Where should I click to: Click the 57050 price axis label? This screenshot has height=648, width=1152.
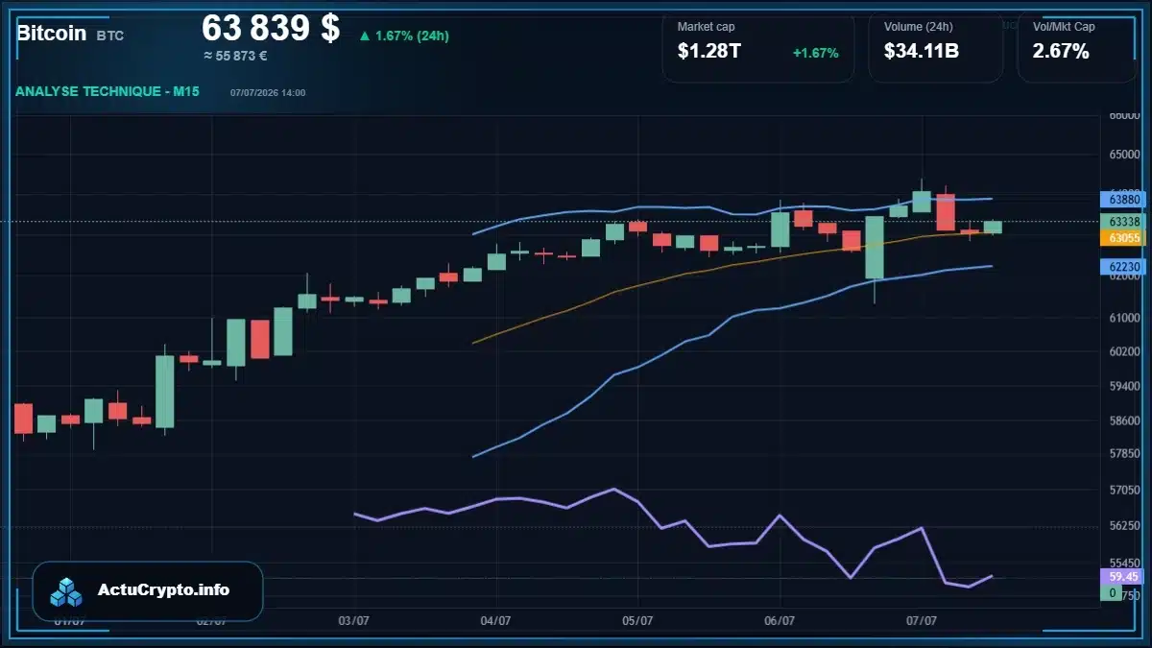coord(1124,490)
